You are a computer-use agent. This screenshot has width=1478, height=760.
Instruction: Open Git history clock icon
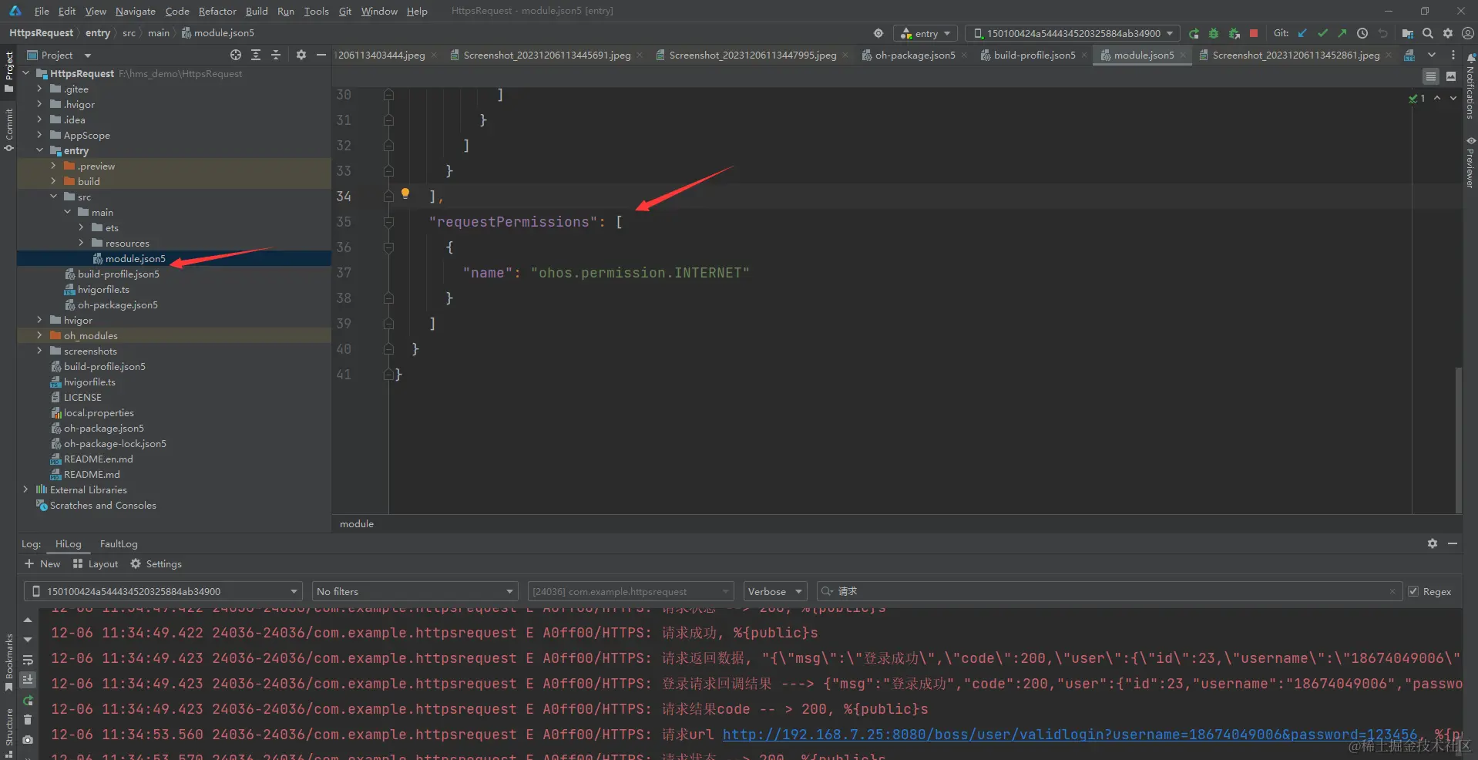pos(1362,33)
